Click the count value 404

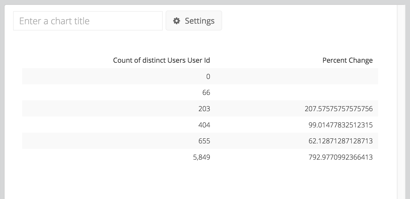204,125
